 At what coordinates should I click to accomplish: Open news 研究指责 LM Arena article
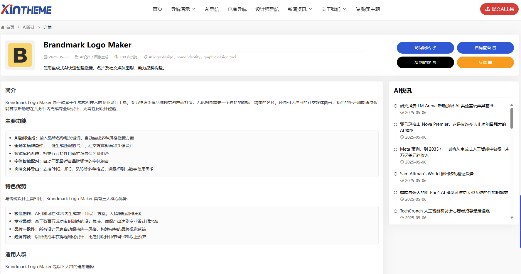point(447,106)
